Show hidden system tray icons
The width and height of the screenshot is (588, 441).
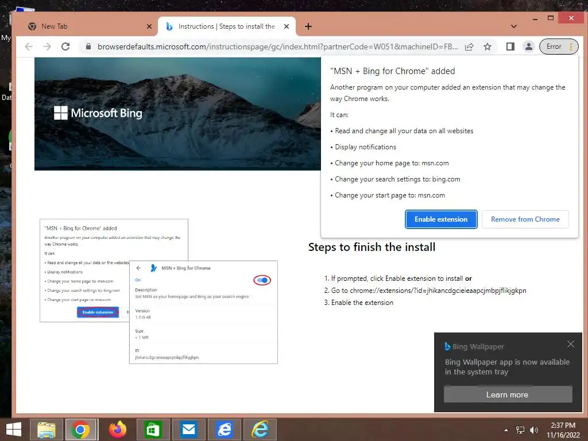[x=506, y=430]
